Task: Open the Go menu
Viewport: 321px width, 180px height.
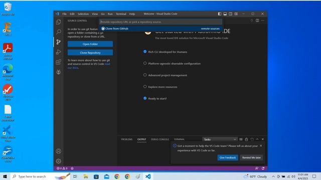Action: coord(103,14)
